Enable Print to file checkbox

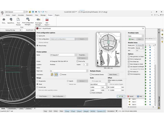tap(77, 61)
